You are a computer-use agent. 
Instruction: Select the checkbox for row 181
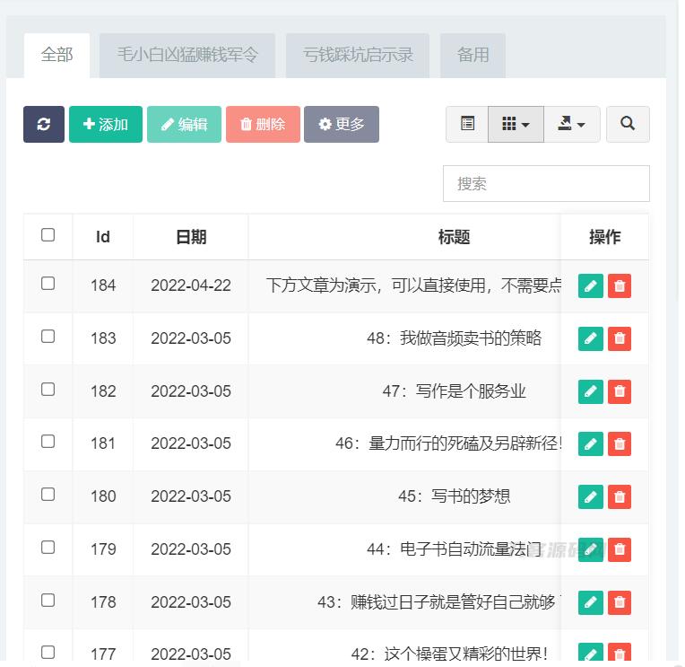48,442
